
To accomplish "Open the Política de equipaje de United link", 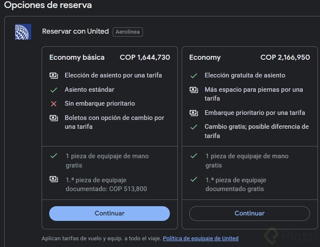I will click(201, 239).
